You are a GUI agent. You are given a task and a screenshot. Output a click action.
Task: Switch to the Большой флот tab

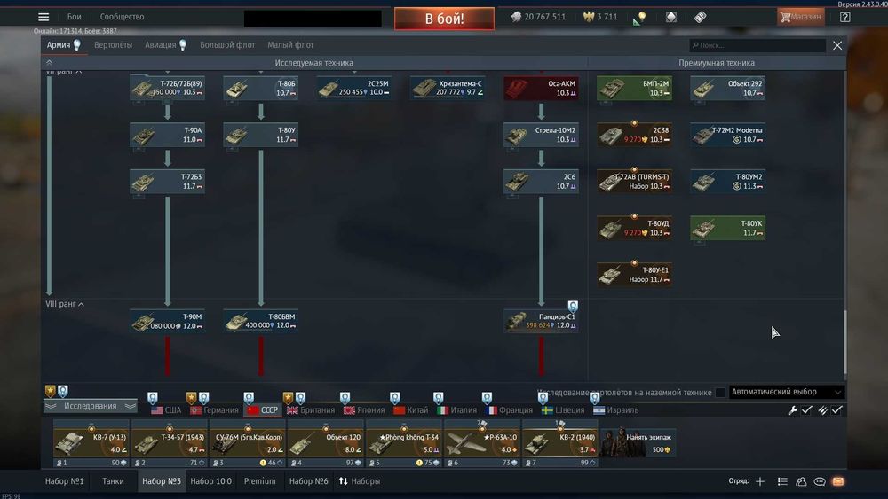coord(227,45)
